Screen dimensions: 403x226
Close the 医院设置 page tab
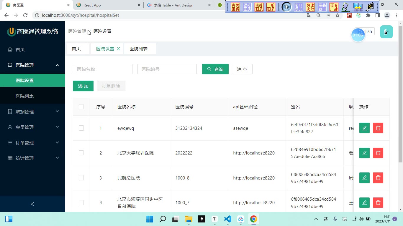pyautogui.click(x=118, y=49)
